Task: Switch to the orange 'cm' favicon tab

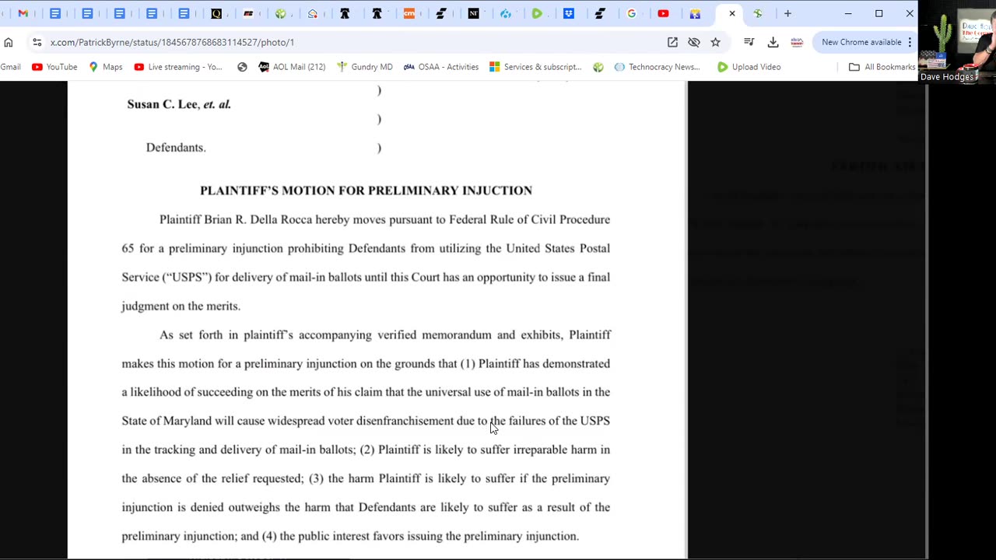Action: (409, 13)
